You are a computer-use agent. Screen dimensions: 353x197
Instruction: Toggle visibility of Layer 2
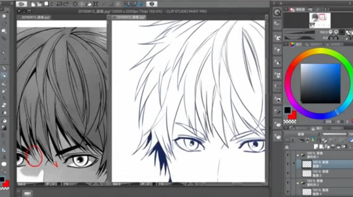coord(288,174)
